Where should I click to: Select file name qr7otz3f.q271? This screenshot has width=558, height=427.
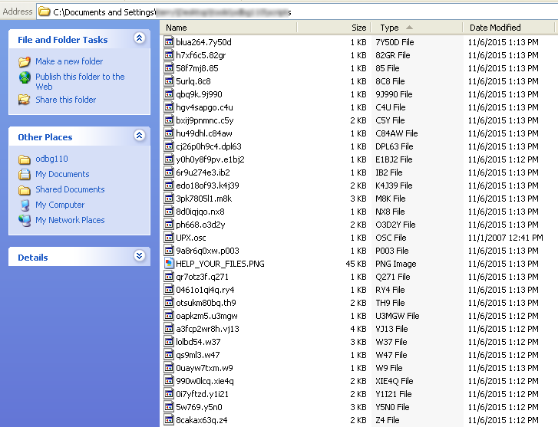pos(202,277)
